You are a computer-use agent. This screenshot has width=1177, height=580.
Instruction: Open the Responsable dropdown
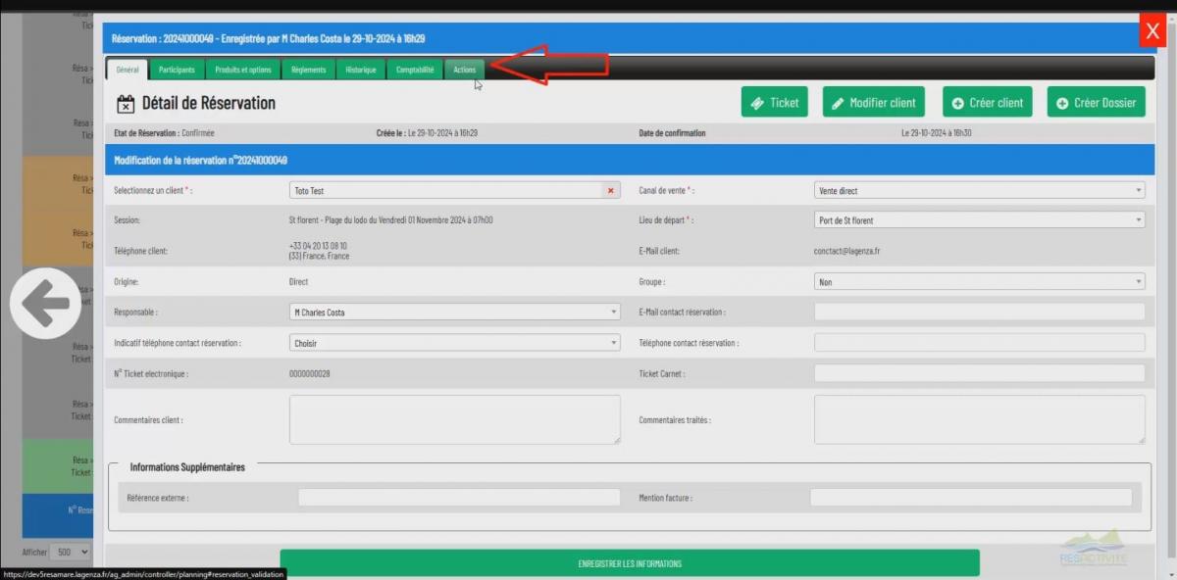tap(455, 313)
